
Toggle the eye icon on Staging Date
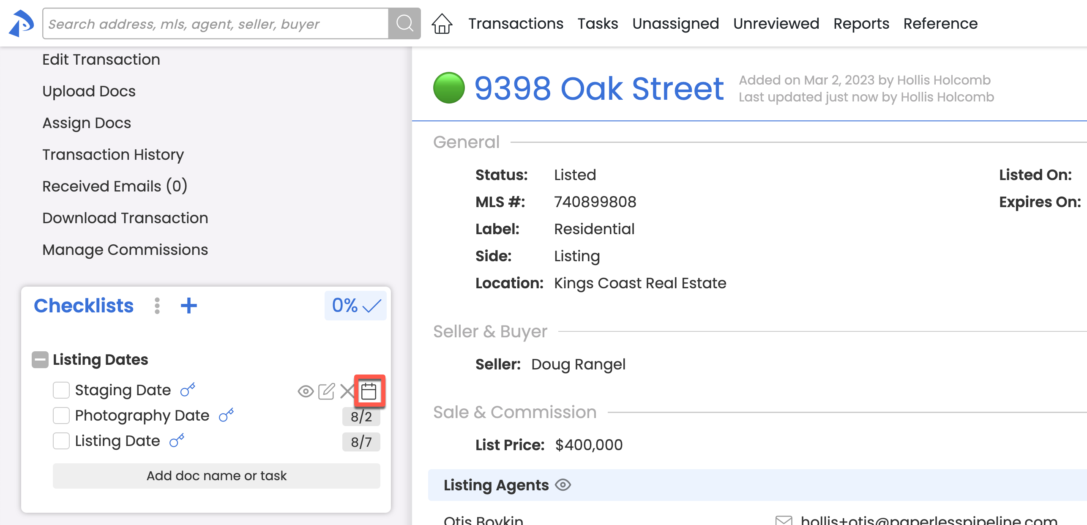305,391
